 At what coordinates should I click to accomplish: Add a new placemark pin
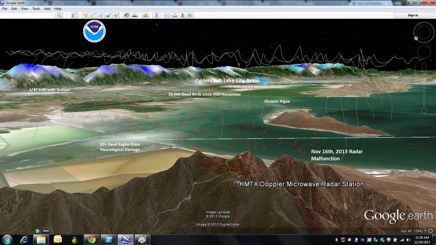click(x=86, y=15)
